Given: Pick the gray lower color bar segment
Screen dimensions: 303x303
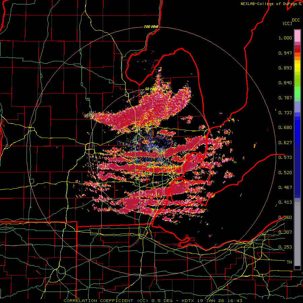Looking at the screenshot, I should pyautogui.click(x=297, y=234).
